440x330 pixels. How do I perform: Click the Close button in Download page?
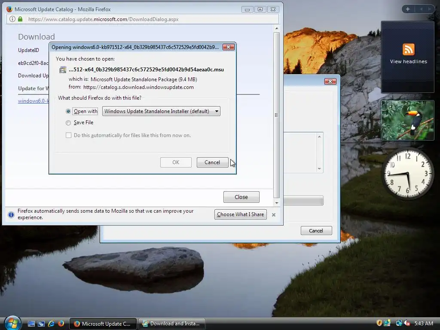(x=241, y=197)
